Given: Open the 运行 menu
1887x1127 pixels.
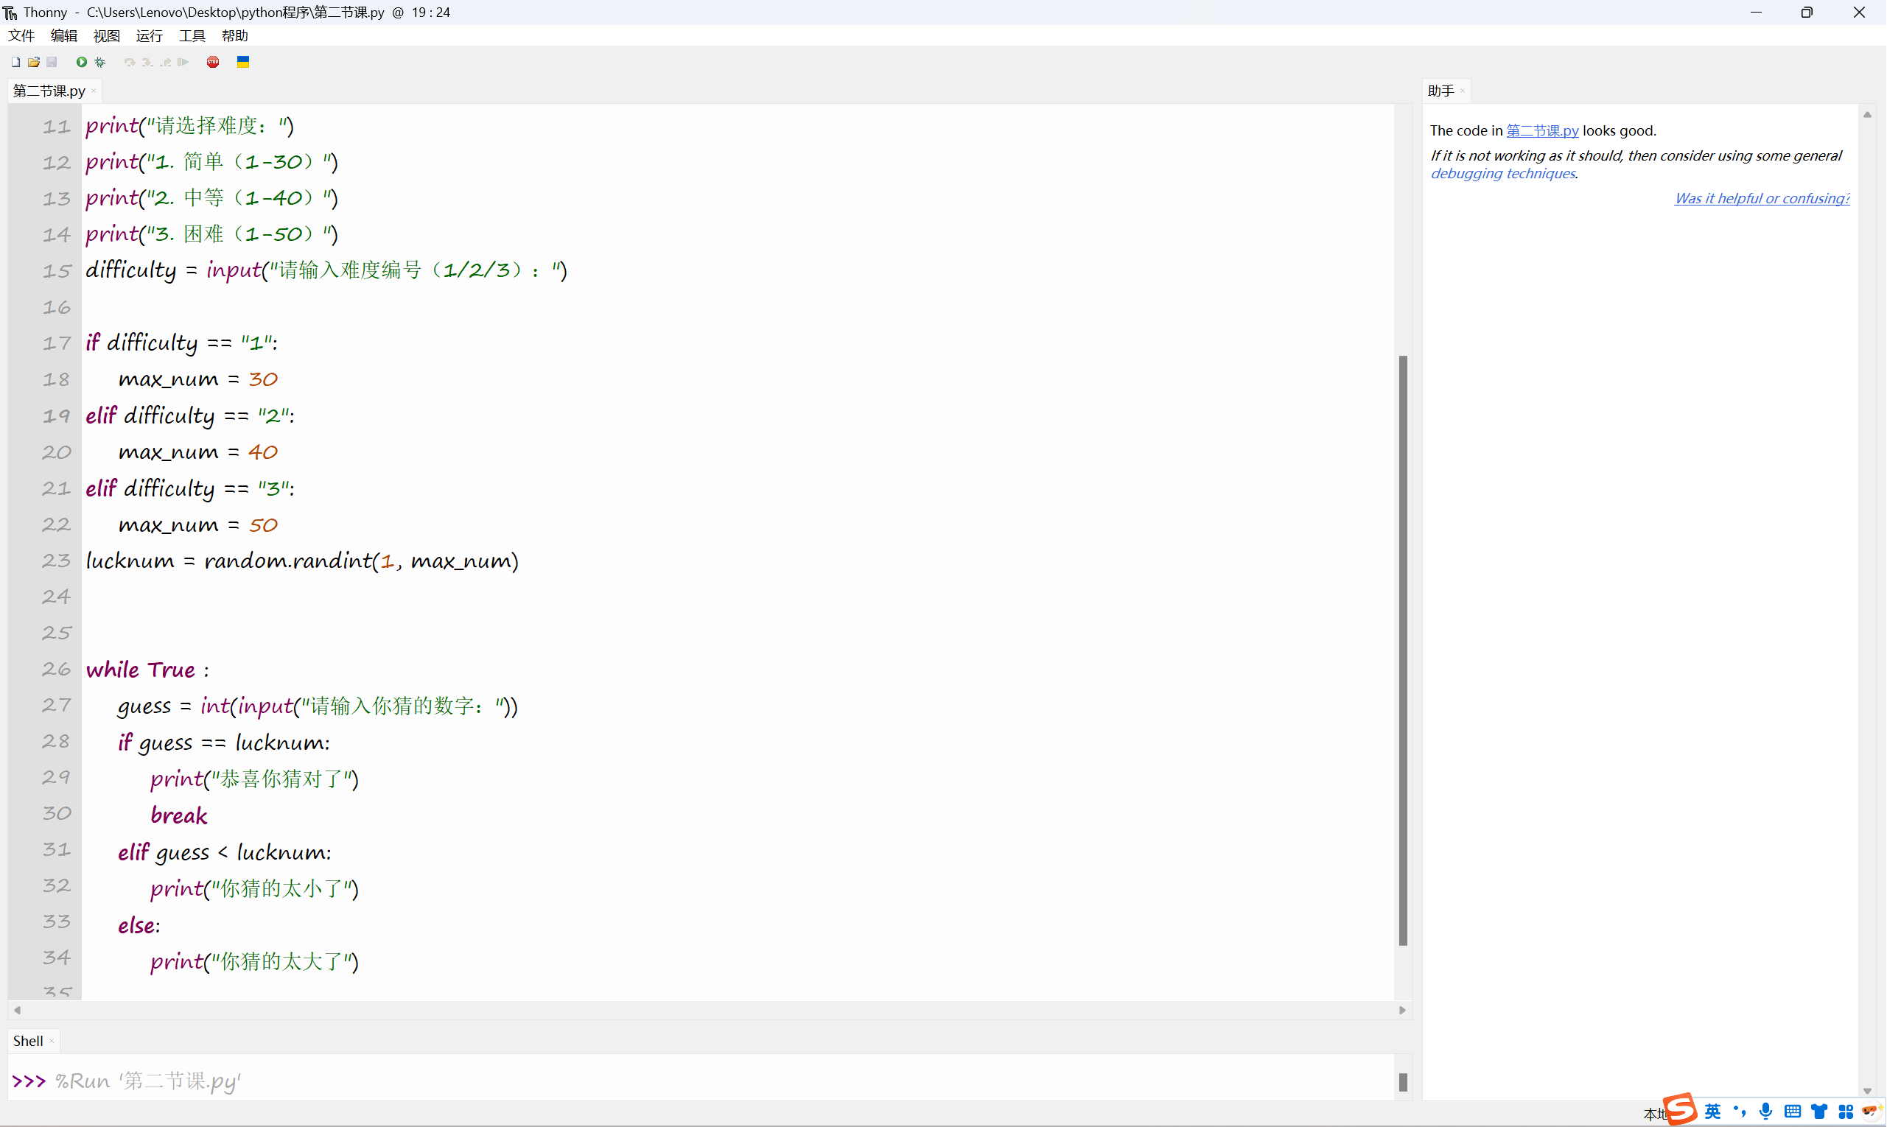Looking at the screenshot, I should coord(149,35).
